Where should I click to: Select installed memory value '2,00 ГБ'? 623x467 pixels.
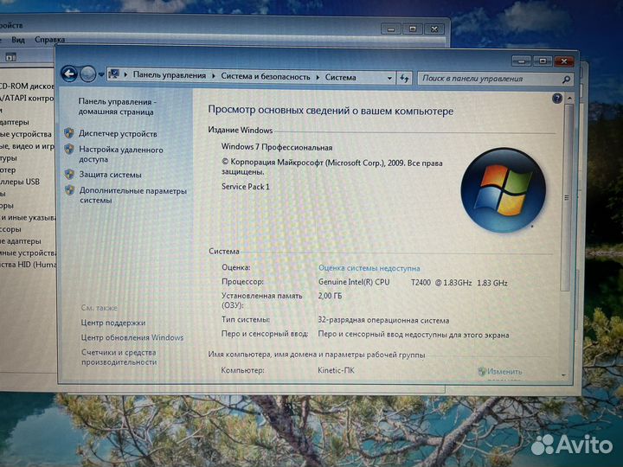pos(330,296)
